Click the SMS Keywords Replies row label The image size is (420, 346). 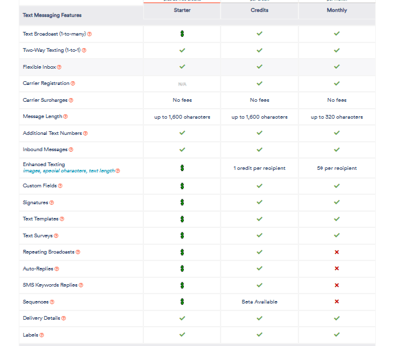pyautogui.click(x=50, y=285)
